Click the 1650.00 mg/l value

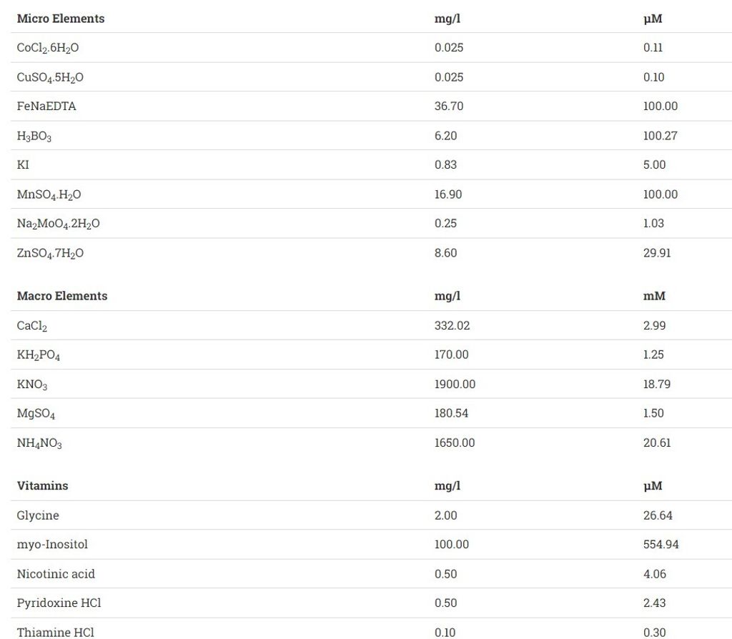455,443
